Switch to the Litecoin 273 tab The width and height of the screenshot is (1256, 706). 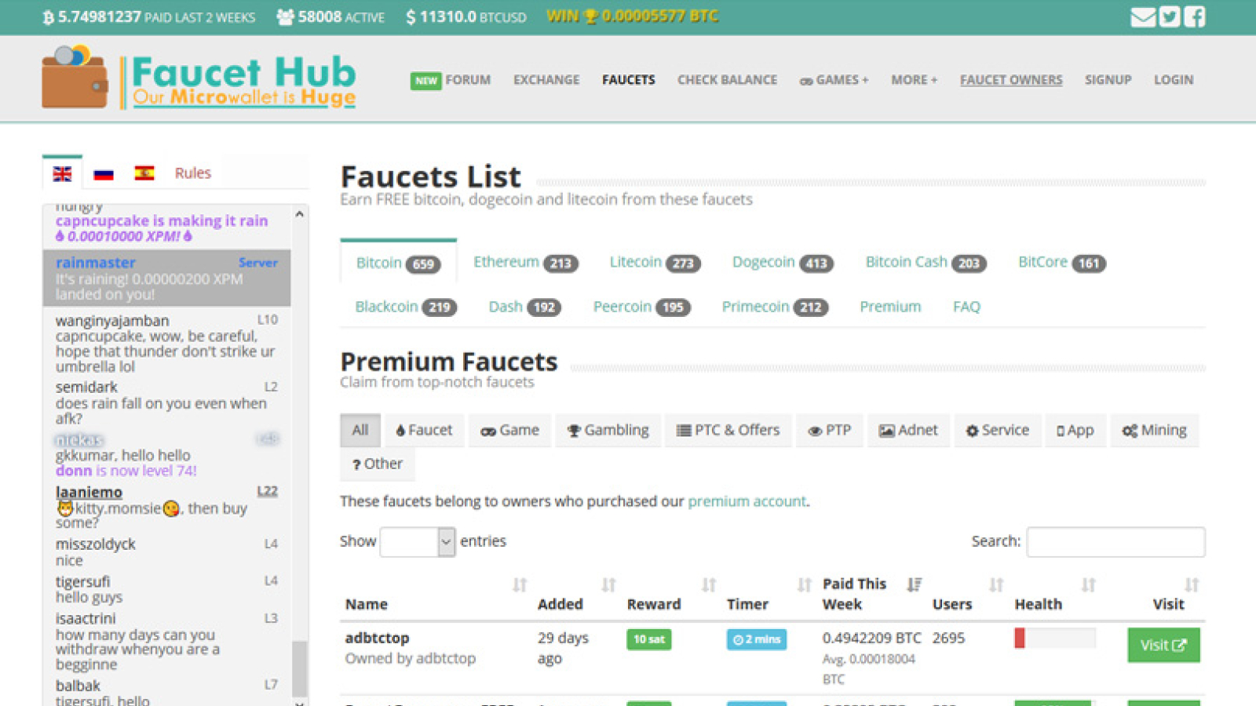point(655,263)
